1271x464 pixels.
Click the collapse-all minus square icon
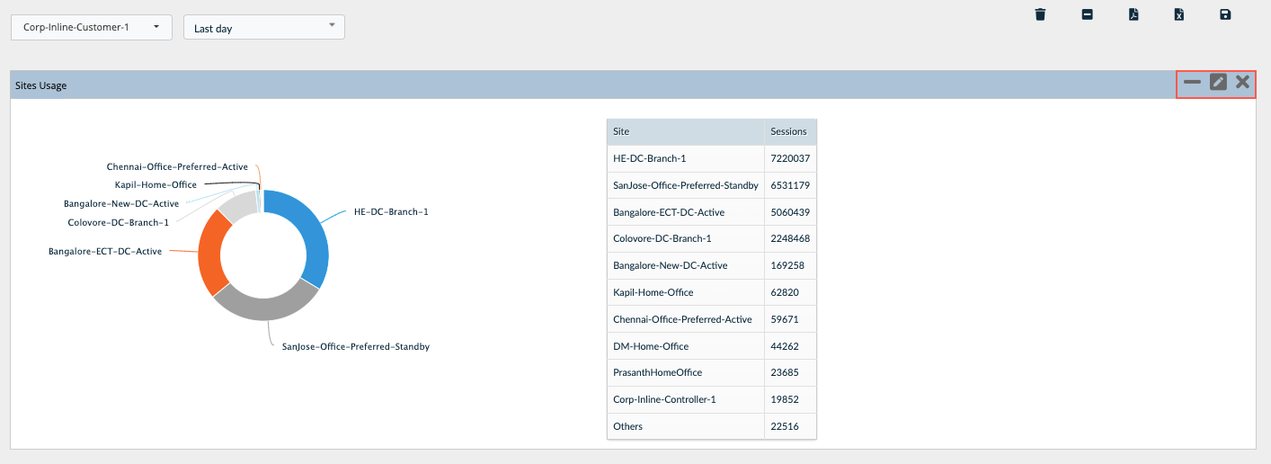[x=1087, y=14]
